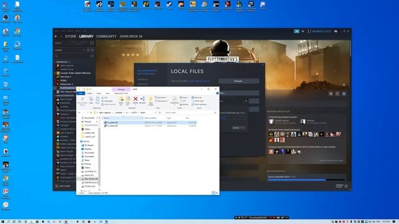Select Downloads in Explorer navigation pane

(x=87, y=156)
